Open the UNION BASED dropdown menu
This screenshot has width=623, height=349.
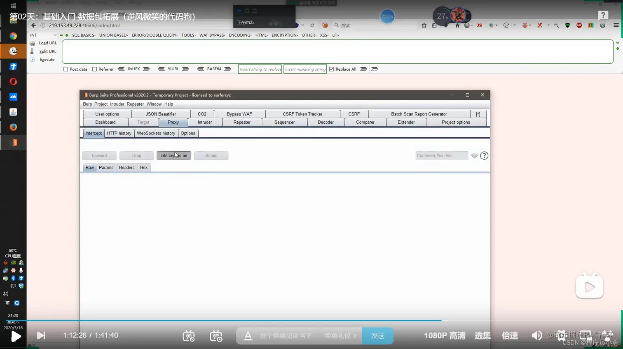114,35
